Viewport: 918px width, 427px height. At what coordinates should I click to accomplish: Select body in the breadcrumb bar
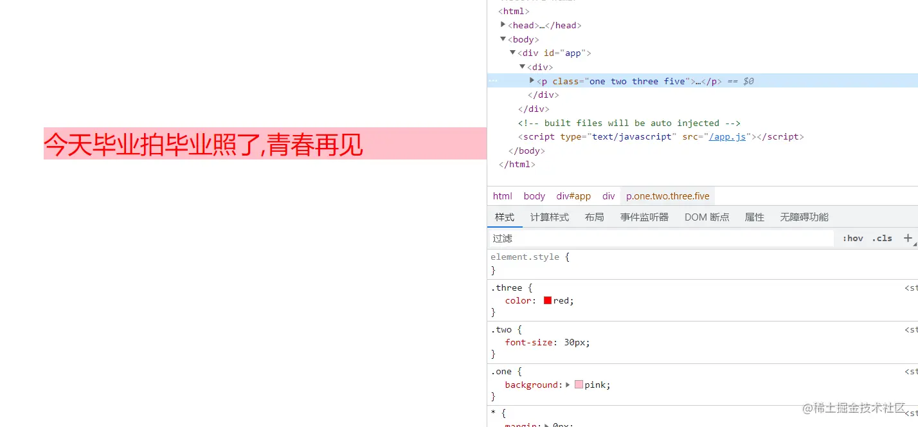[x=534, y=196]
